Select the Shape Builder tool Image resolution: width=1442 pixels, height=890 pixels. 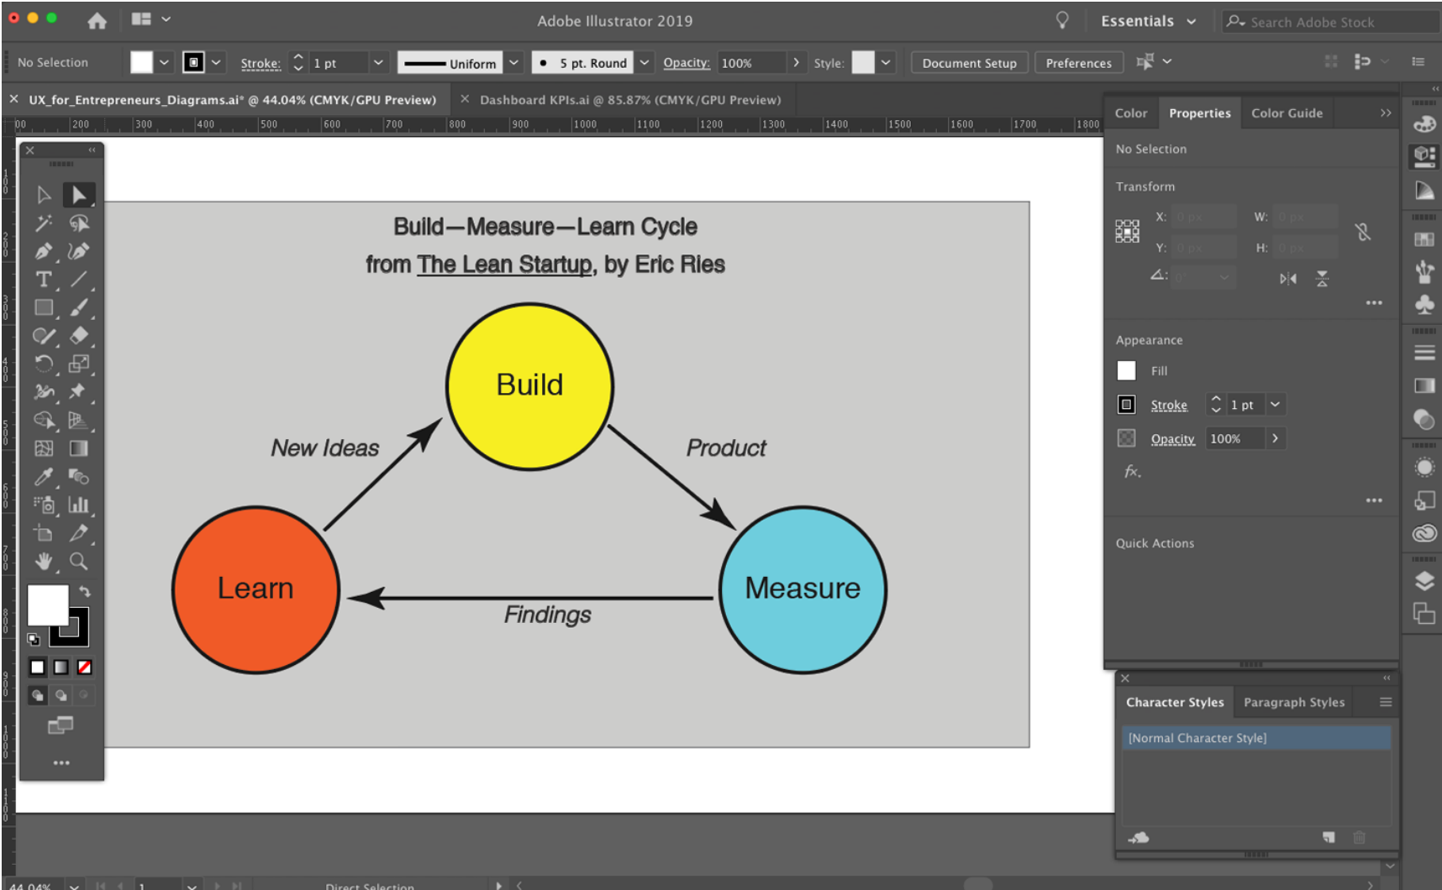(44, 420)
